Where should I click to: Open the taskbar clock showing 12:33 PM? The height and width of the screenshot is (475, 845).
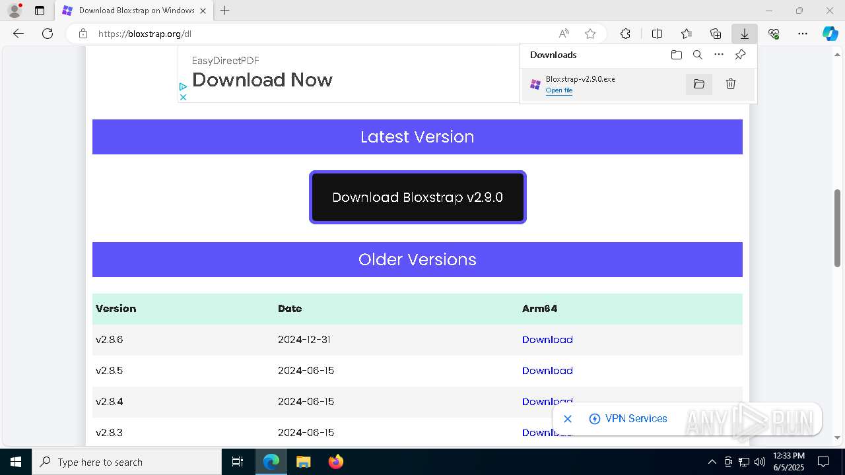coord(789,462)
